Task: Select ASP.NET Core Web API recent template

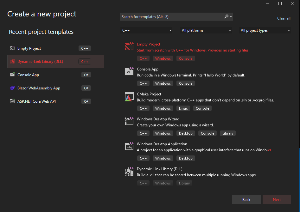Action: click(55, 101)
